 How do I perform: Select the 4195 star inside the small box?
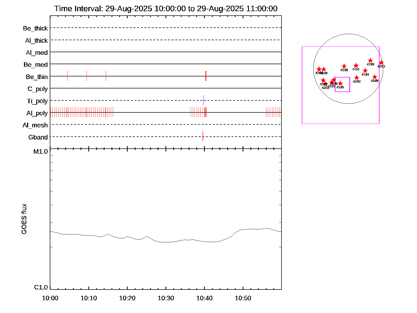pos(340,83)
